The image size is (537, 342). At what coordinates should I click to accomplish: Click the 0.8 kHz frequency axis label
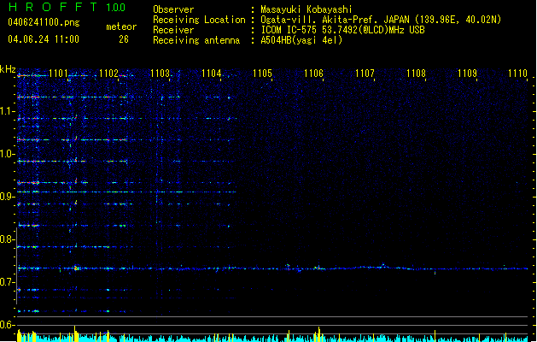7,239
